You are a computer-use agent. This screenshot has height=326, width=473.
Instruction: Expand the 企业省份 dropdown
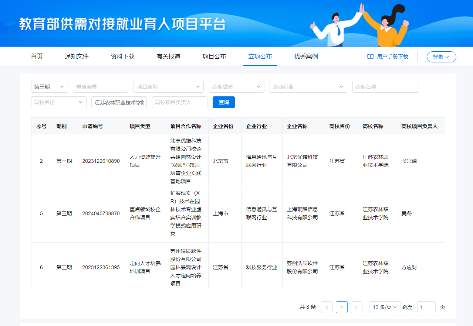(236, 87)
